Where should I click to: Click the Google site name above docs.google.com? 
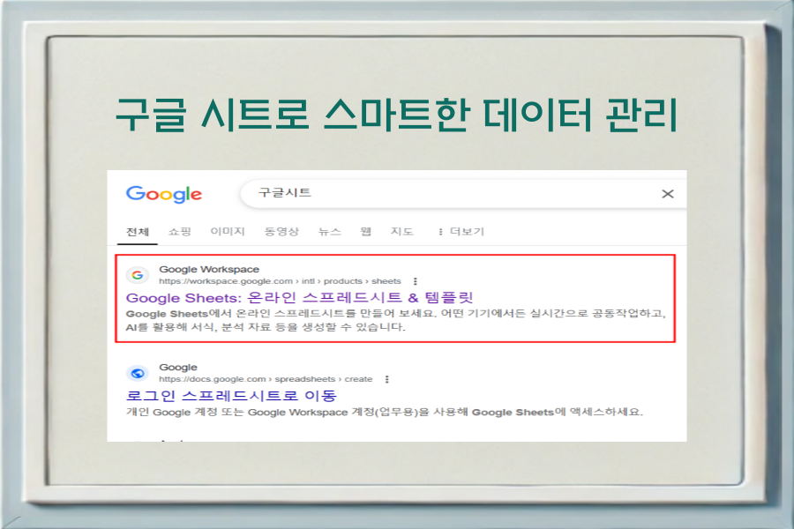178,367
